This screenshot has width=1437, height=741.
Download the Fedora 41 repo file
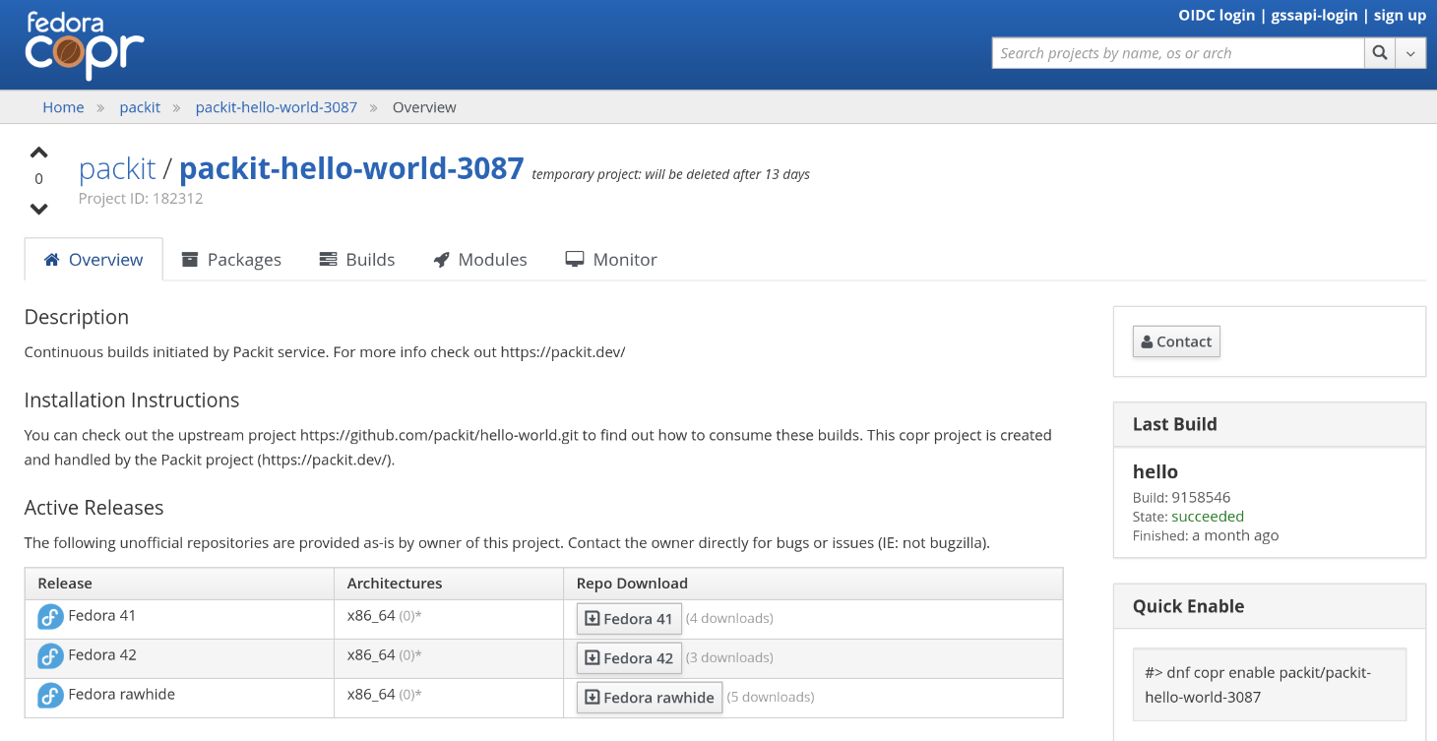629,619
